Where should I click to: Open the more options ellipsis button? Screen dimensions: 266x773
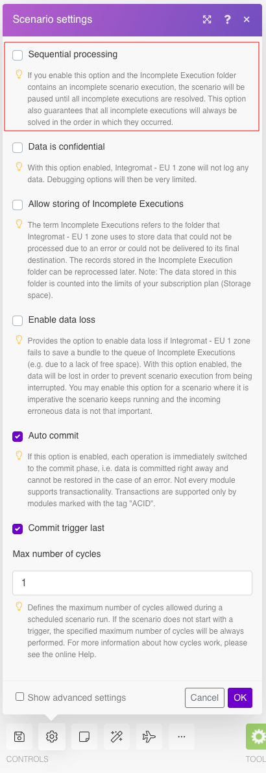(182, 737)
